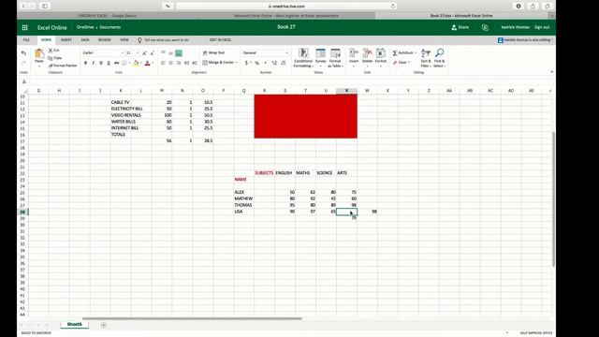Image resolution: width=599 pixels, height=337 pixels.
Task: Increase decimal places
Action: coord(274,63)
